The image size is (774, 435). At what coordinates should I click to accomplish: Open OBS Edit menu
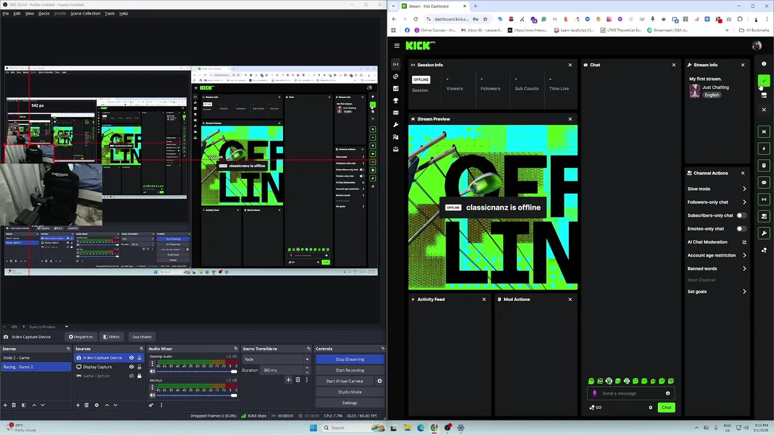click(17, 13)
